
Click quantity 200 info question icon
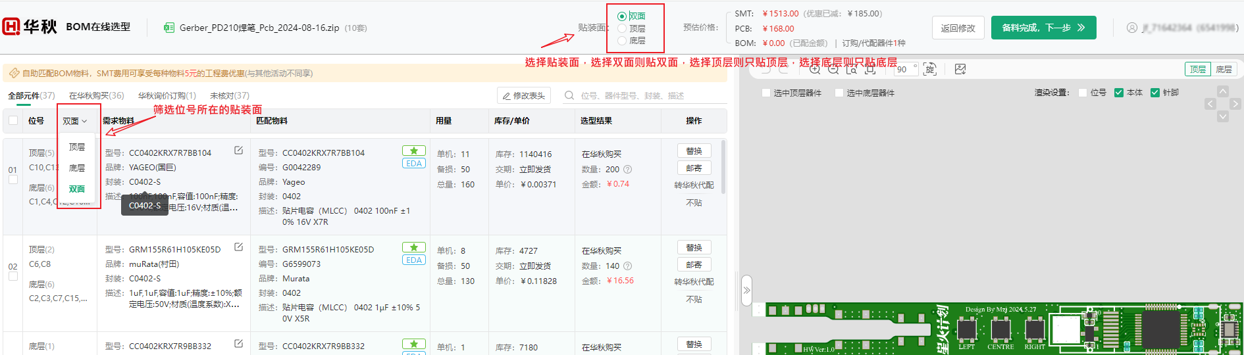627,170
